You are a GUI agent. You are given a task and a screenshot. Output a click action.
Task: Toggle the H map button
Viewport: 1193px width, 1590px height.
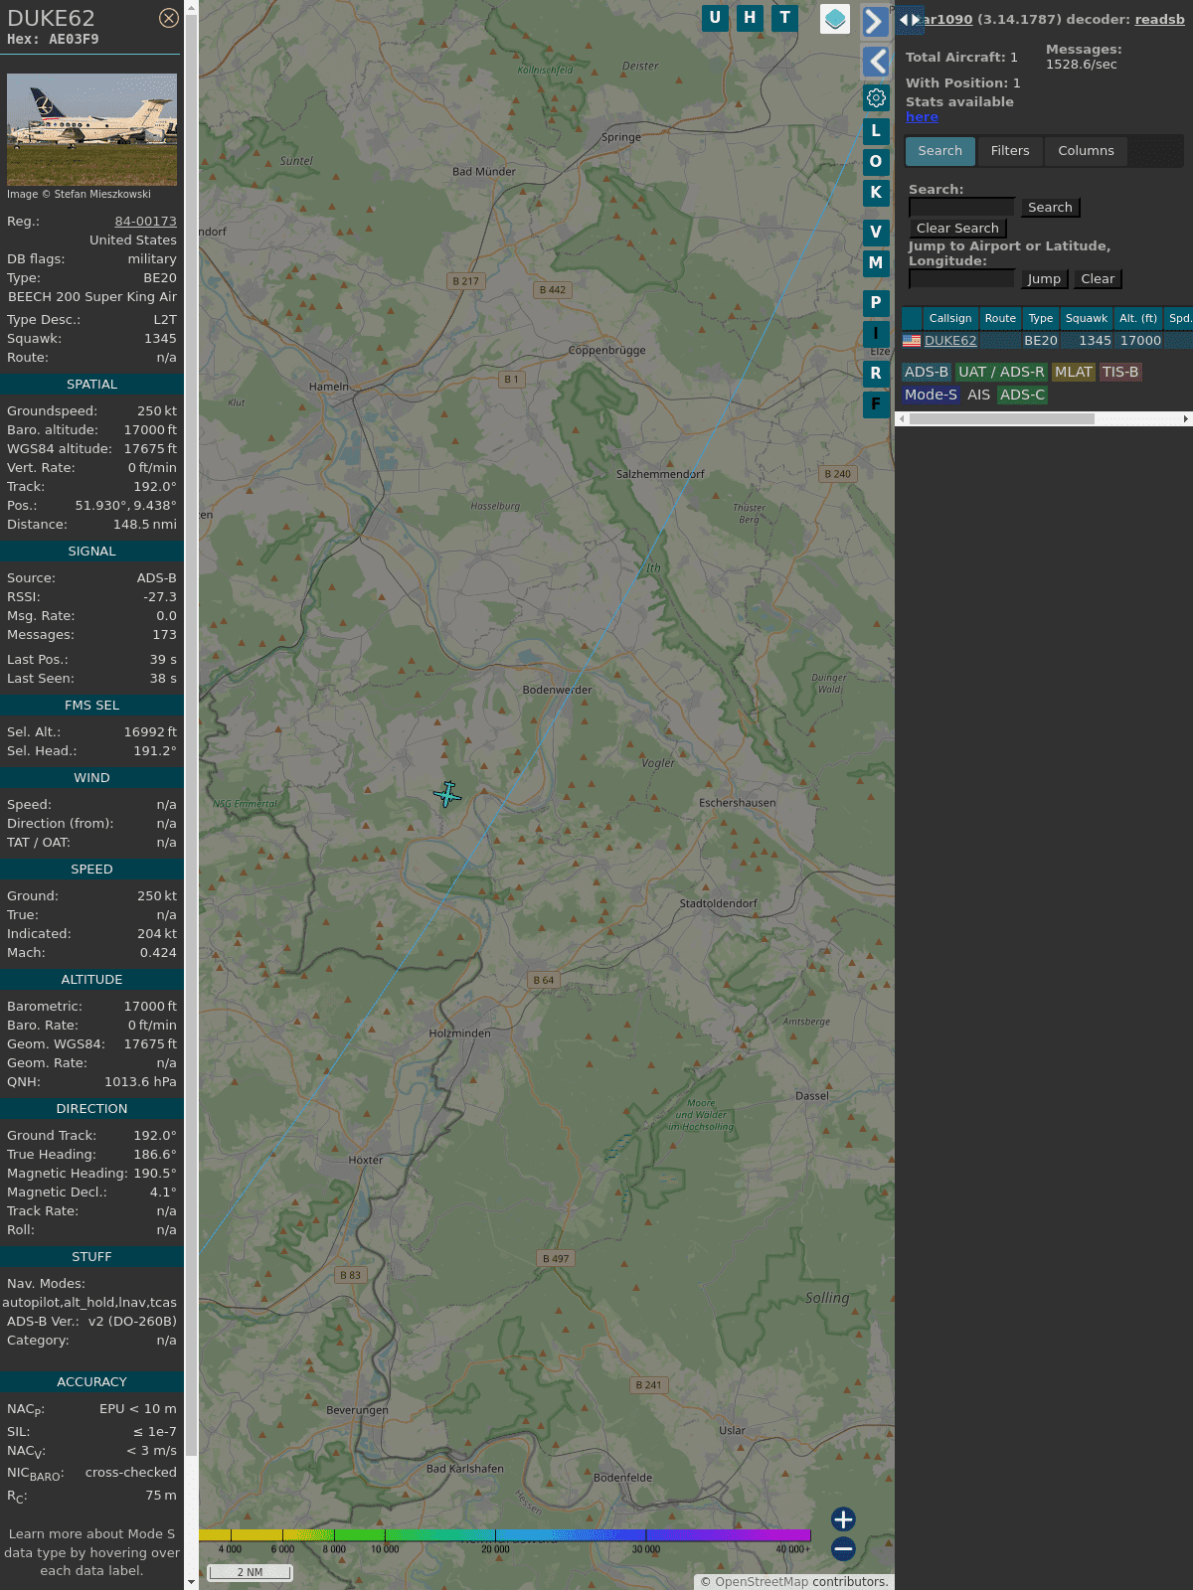point(750,18)
